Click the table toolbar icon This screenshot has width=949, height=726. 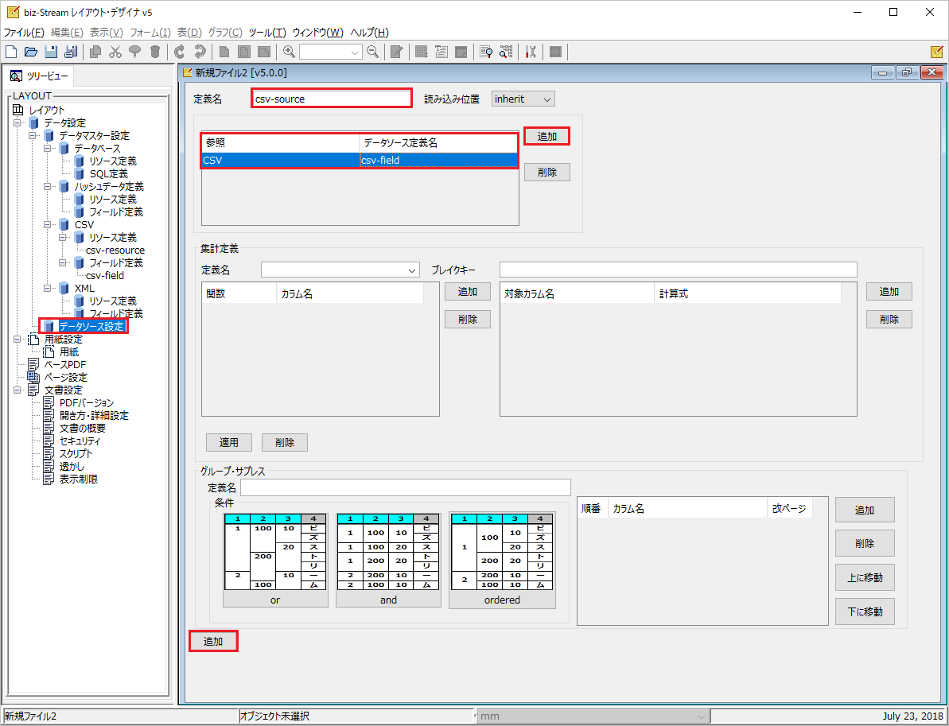click(461, 52)
